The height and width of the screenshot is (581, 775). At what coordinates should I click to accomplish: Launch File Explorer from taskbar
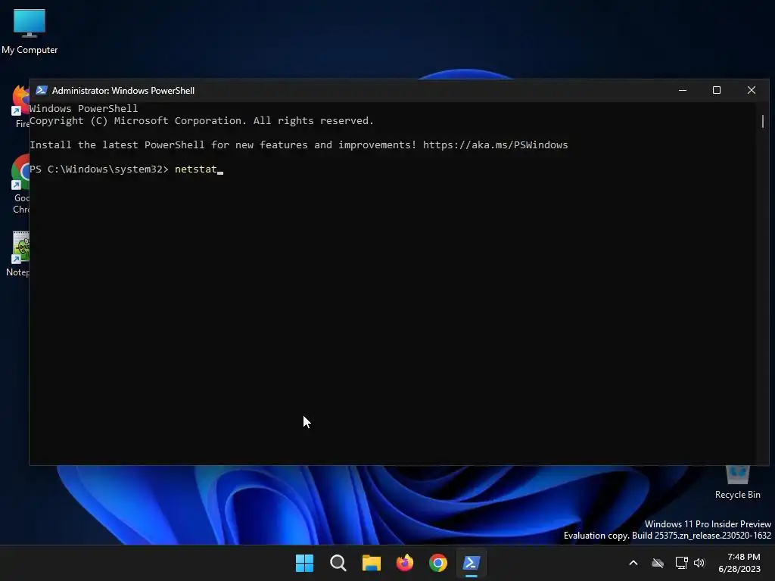(371, 563)
